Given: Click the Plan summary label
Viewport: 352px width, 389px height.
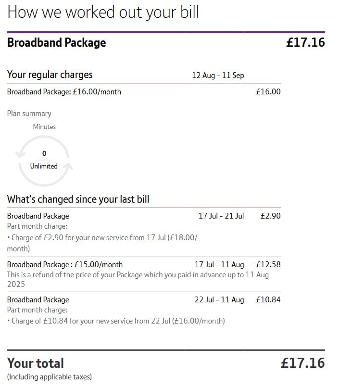Looking at the screenshot, I should (29, 113).
